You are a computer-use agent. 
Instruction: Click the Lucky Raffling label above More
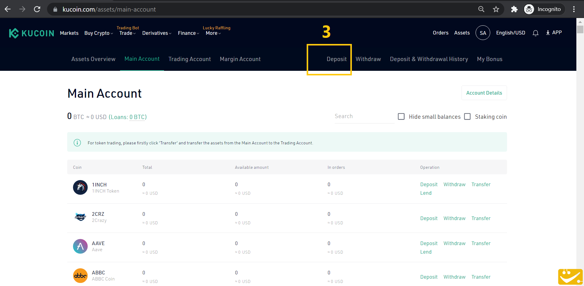217,28
